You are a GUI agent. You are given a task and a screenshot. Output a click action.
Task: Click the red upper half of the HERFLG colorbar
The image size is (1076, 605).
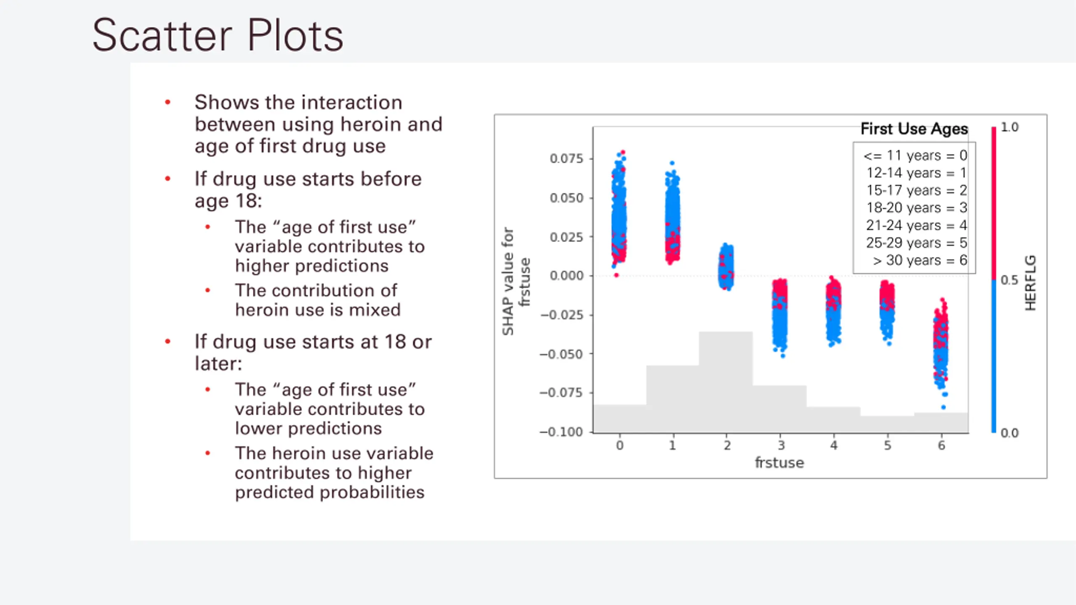tap(994, 202)
